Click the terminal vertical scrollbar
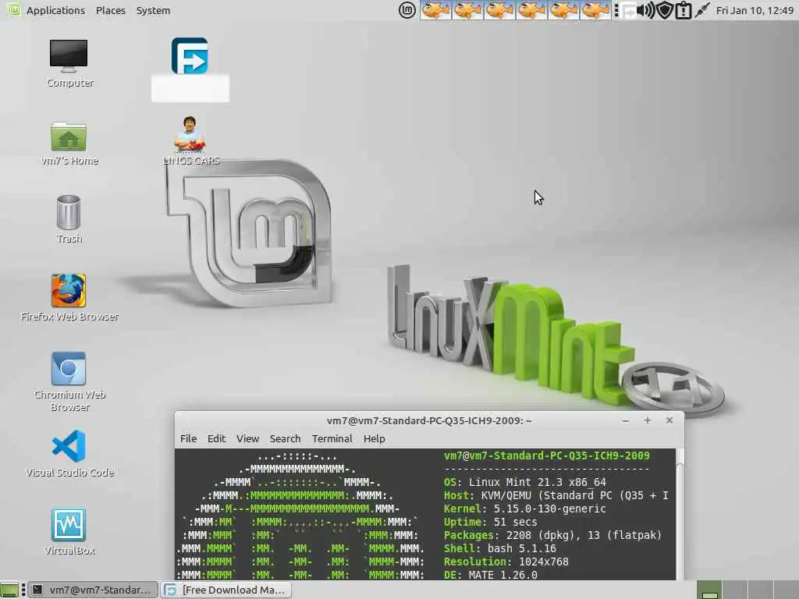Screen dimensions: 799x599 (x=680, y=515)
